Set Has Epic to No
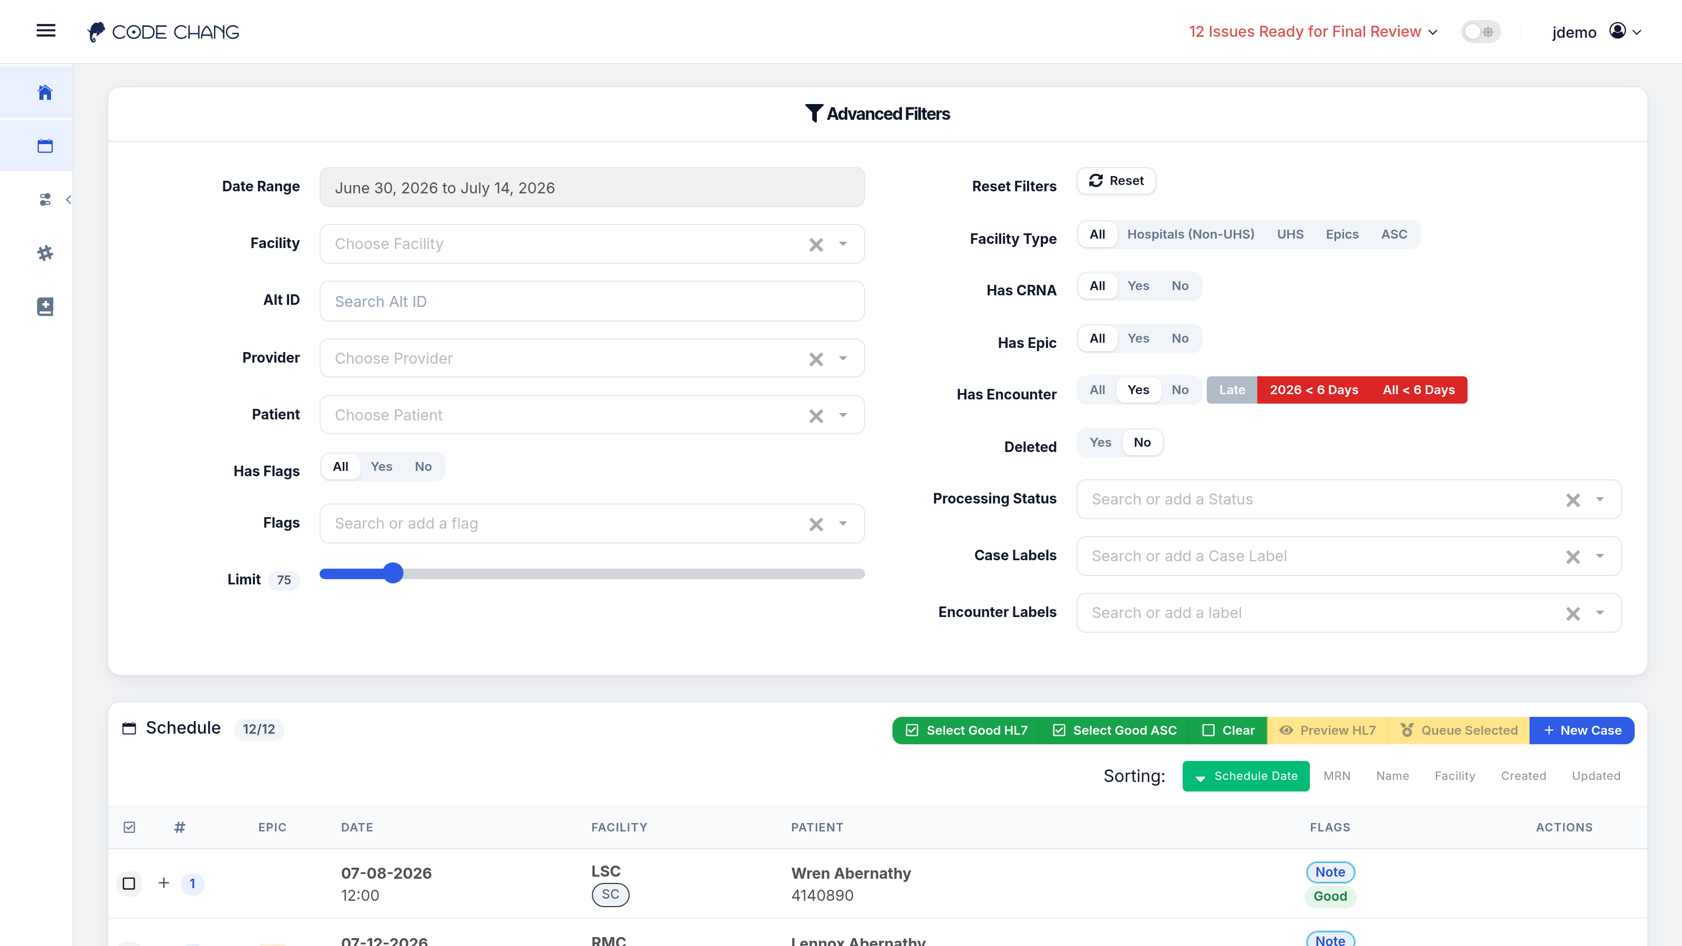The width and height of the screenshot is (1682, 946). tap(1180, 338)
